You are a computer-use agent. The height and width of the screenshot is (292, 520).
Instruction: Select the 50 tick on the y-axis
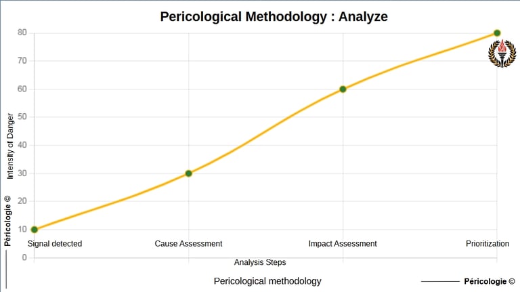pos(22,117)
